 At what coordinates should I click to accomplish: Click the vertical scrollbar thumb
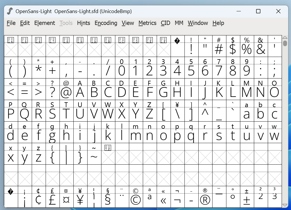(x=285, y=43)
